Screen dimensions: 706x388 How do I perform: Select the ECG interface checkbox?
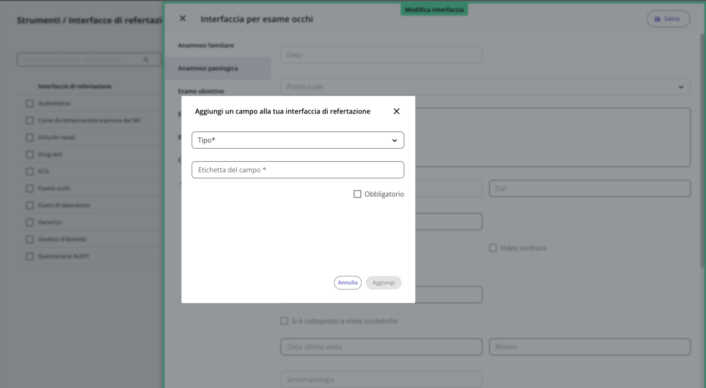[x=29, y=171]
